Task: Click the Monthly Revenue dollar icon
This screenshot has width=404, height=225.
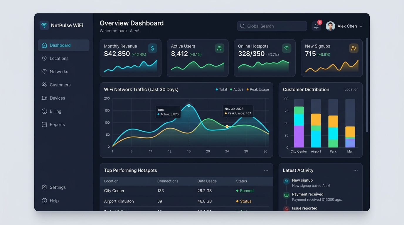Action: [x=152, y=48]
